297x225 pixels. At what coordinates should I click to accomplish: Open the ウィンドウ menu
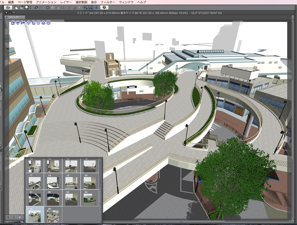126,2
